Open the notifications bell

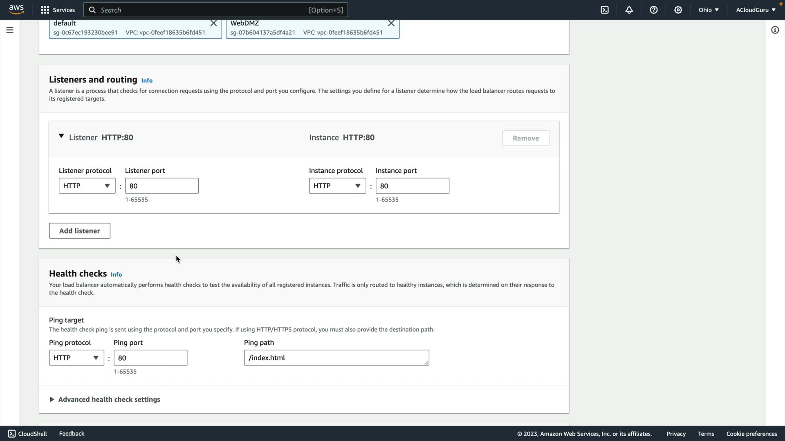pos(629,10)
